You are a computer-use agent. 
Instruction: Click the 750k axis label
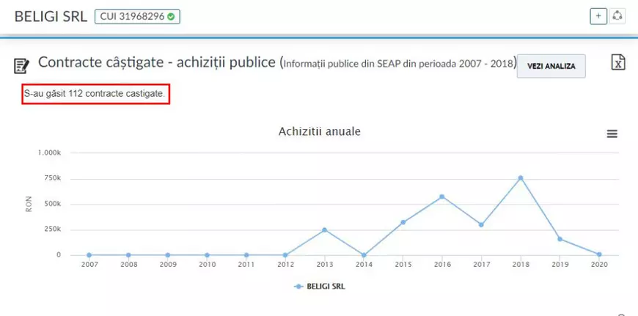[x=53, y=179]
